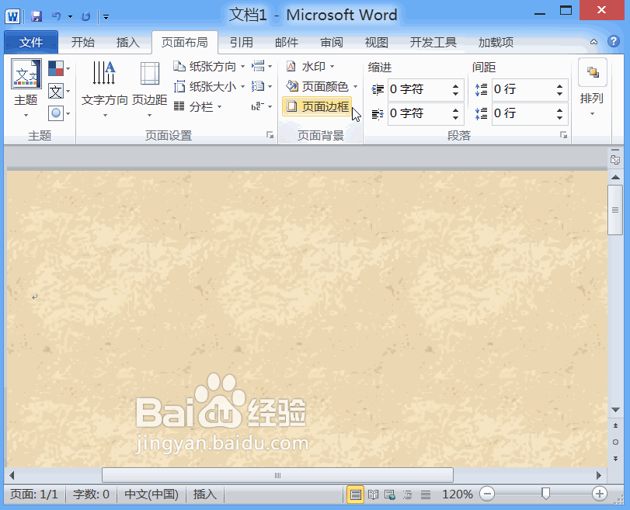Image resolution: width=630 pixels, height=510 pixels.
Task: Click the page breaks (分隔符) icon
Action: click(x=262, y=66)
